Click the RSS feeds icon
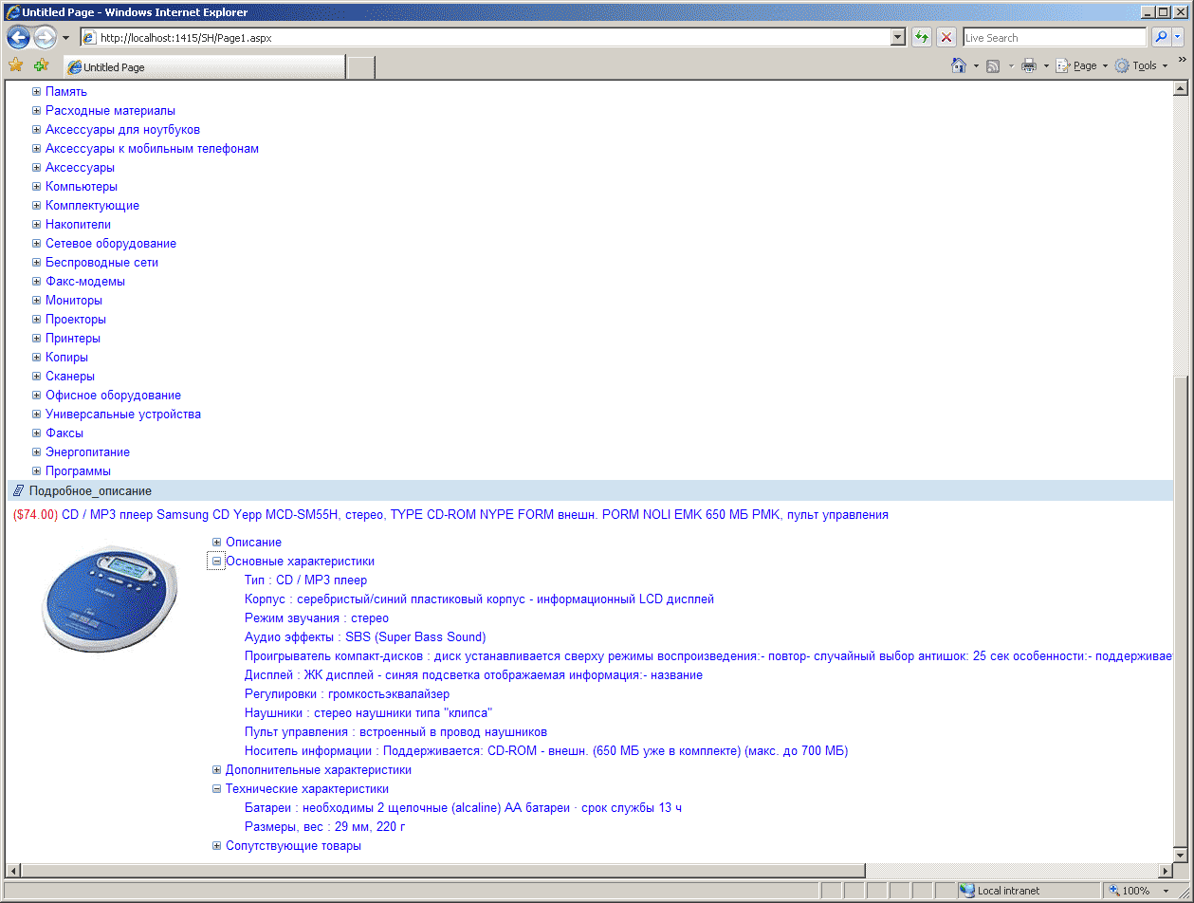The width and height of the screenshot is (1194, 903). (x=993, y=65)
